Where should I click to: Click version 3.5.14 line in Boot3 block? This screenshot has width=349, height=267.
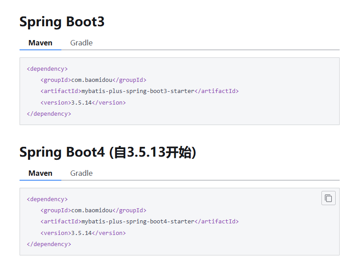click(83, 102)
